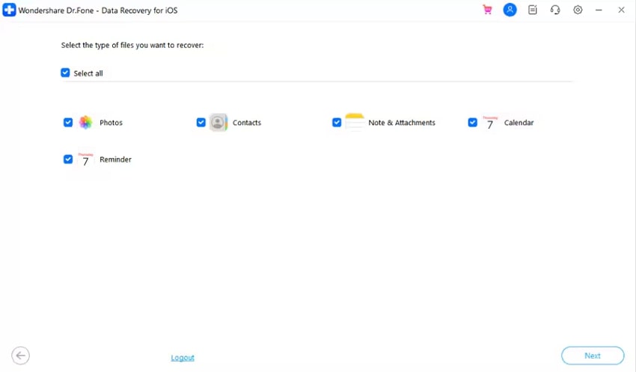The image size is (636, 372).
Task: Click the Note & Attachments label
Action: point(402,123)
